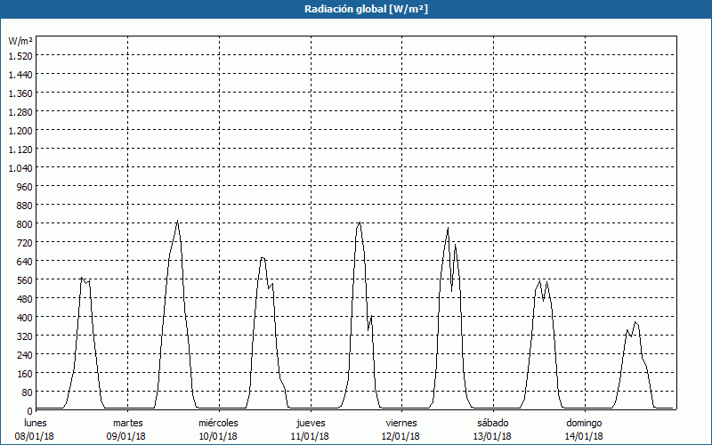712x445 pixels.
Task: Select the 'domingo' day label
Action: click(585, 423)
